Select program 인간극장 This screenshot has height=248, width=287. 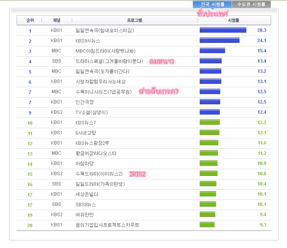[x=85, y=102]
